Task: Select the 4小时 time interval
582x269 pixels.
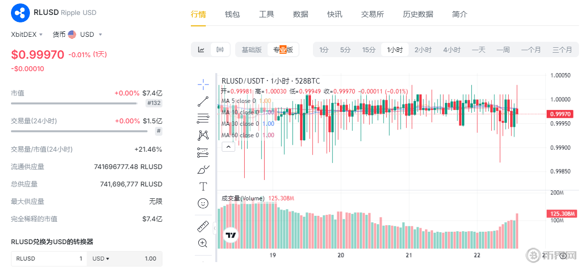Action: click(451, 50)
